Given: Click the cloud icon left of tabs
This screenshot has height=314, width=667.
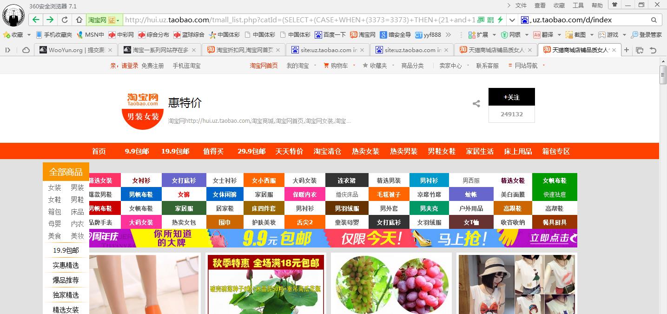Looking at the screenshot, I should 26,50.
